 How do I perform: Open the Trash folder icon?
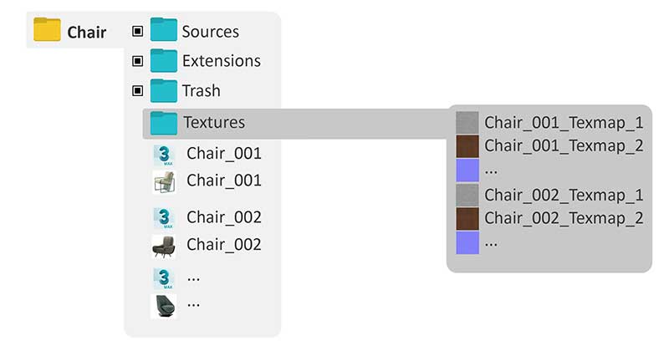164,89
